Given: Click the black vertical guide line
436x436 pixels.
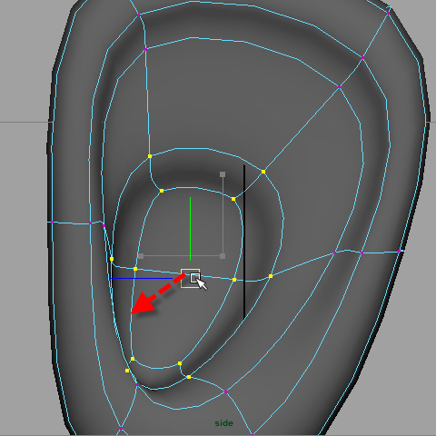Looking at the screenshot, I should pyautogui.click(x=244, y=242).
